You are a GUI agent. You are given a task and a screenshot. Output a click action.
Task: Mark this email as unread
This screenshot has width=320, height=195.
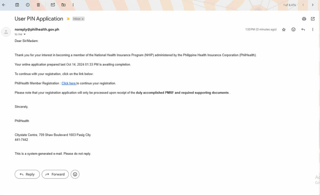point(53,5)
